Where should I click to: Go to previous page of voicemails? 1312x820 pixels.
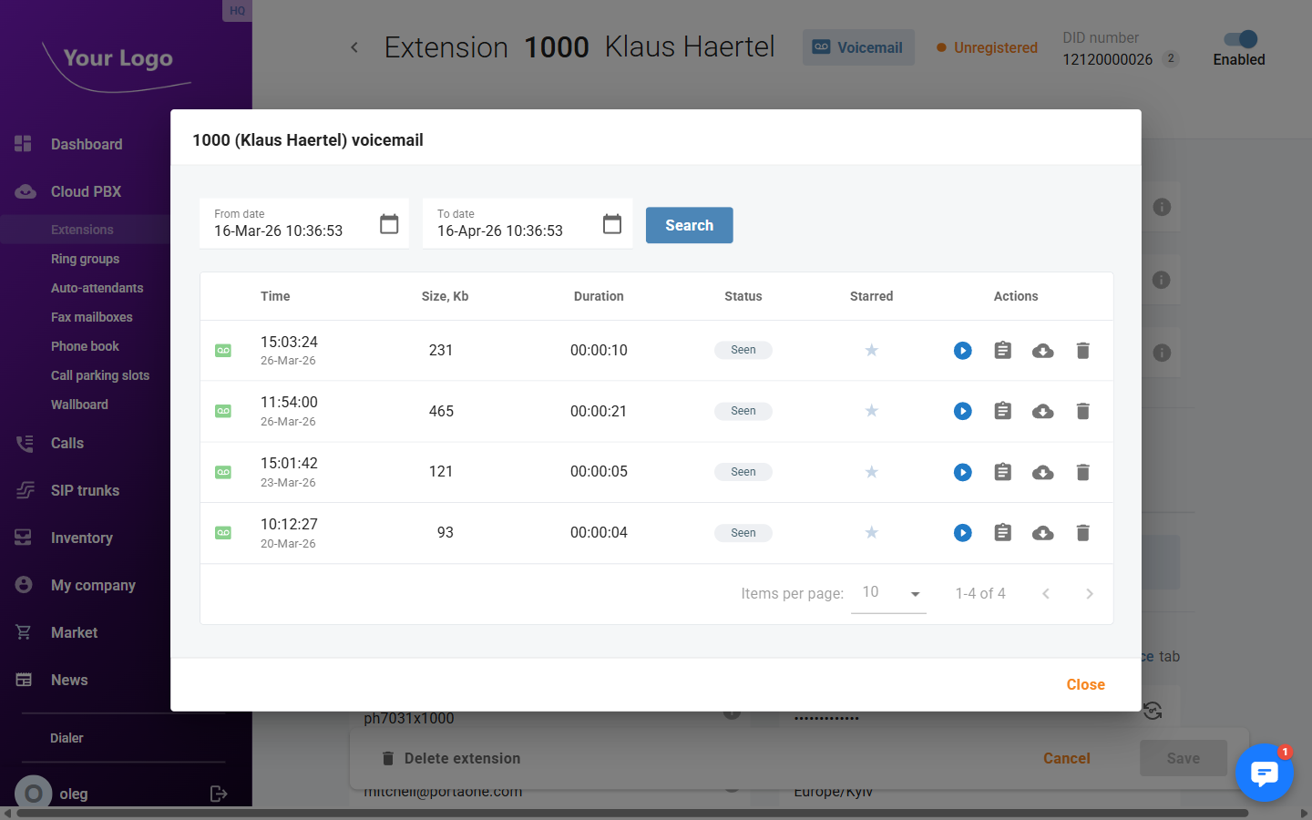1046,594
